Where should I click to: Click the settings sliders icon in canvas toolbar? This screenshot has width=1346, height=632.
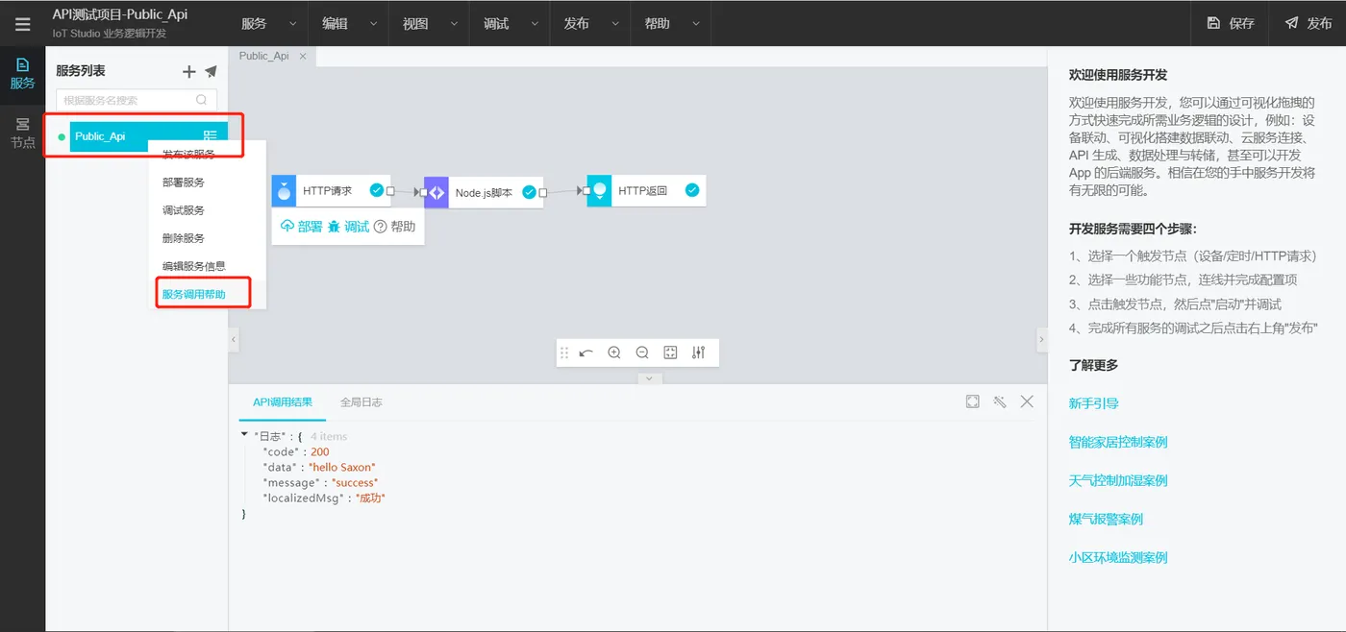(699, 352)
